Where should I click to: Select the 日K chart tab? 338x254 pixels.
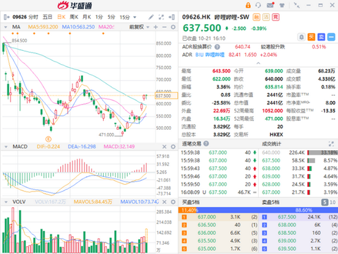click(x=61, y=17)
